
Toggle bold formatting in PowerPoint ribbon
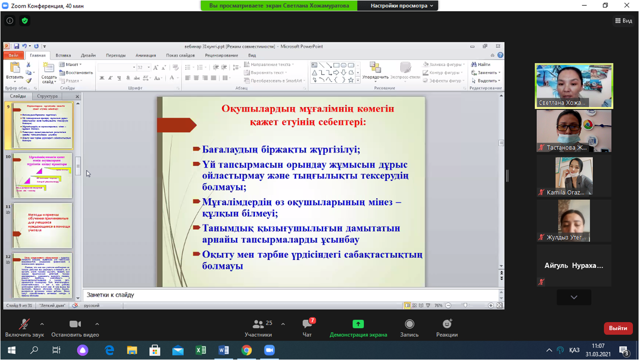(x=102, y=78)
